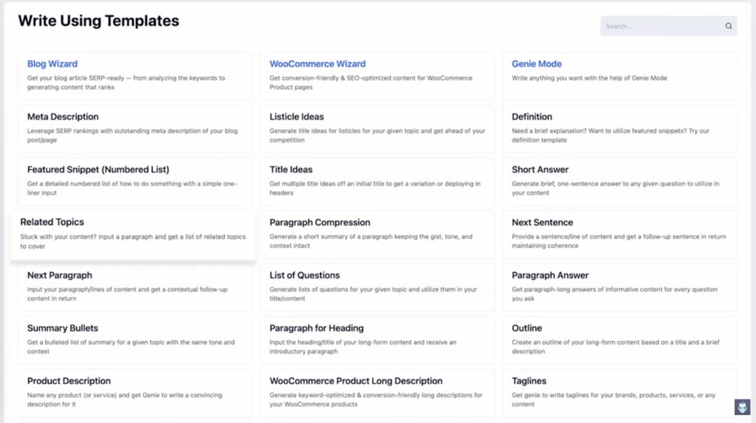Pick the Title Ideas template
756x423 pixels.
[377, 182]
